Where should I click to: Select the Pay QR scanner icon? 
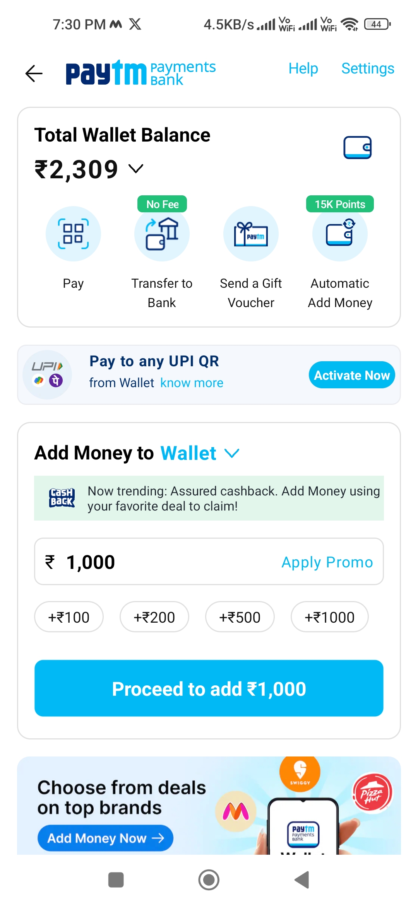(73, 234)
